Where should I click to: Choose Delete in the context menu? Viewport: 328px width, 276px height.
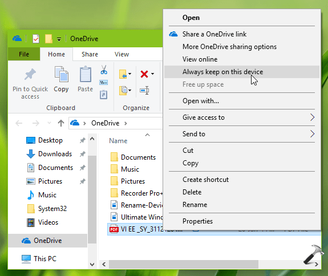[242, 192]
